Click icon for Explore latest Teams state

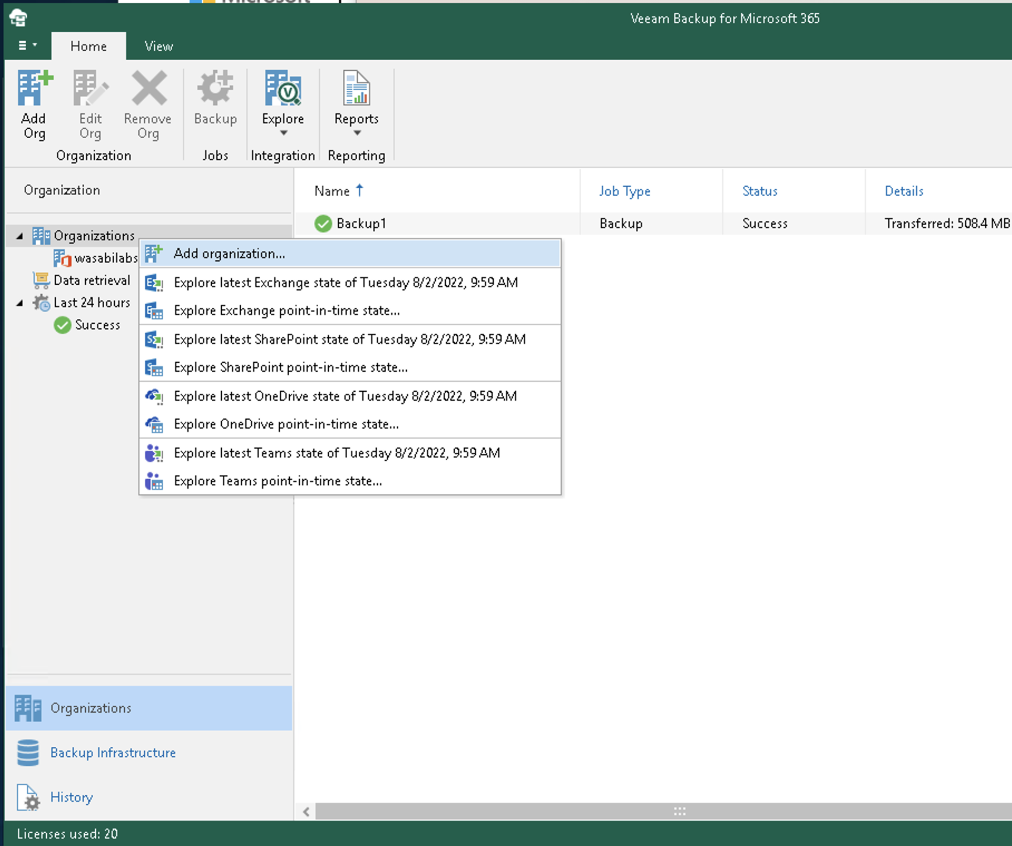154,453
